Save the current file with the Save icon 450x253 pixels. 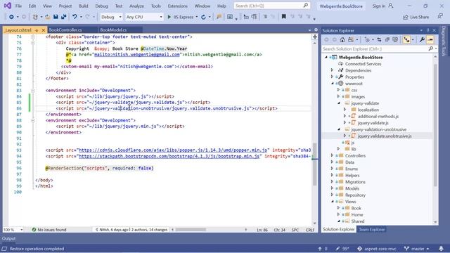tap(56, 17)
